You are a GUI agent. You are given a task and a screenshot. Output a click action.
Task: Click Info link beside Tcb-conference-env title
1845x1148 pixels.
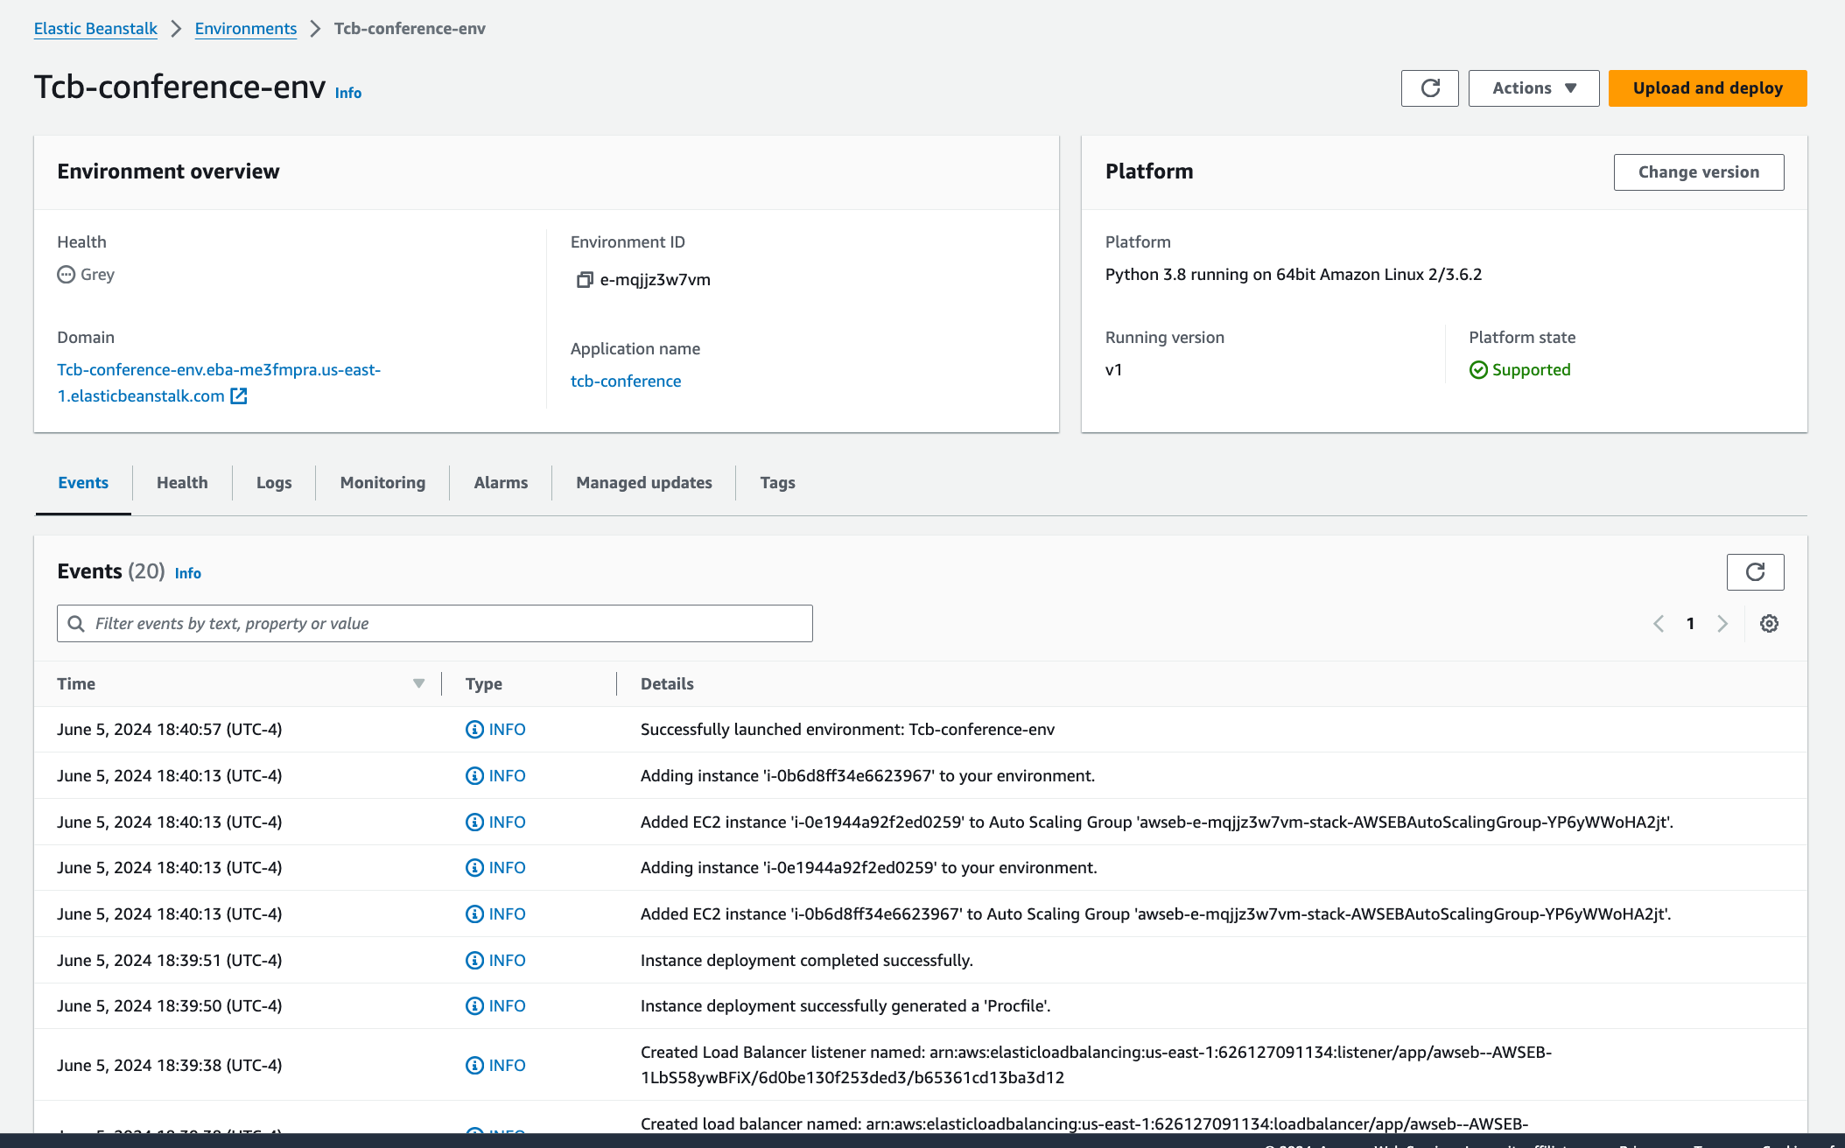click(347, 93)
